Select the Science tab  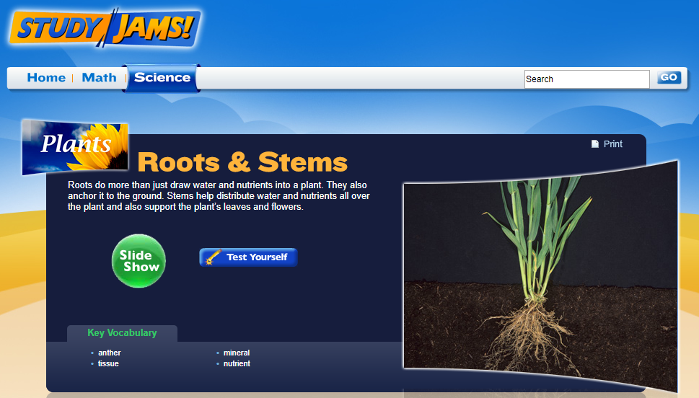tap(162, 78)
